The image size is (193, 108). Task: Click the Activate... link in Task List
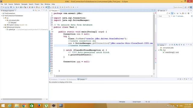[x=181, y=16]
